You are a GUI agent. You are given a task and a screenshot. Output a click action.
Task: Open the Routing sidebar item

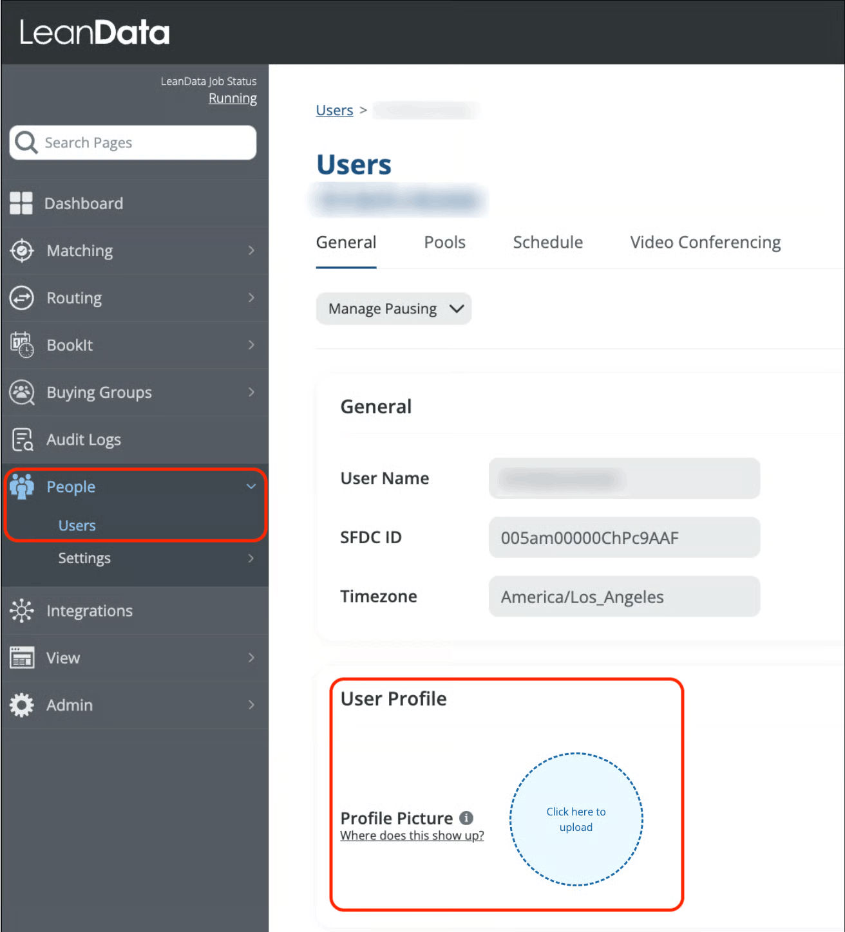[135, 298]
